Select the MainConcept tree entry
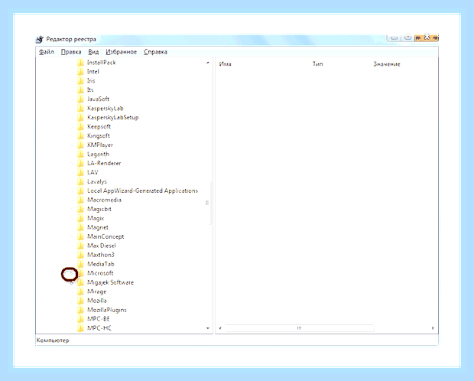Viewport: 474px width, 381px height. [106, 236]
